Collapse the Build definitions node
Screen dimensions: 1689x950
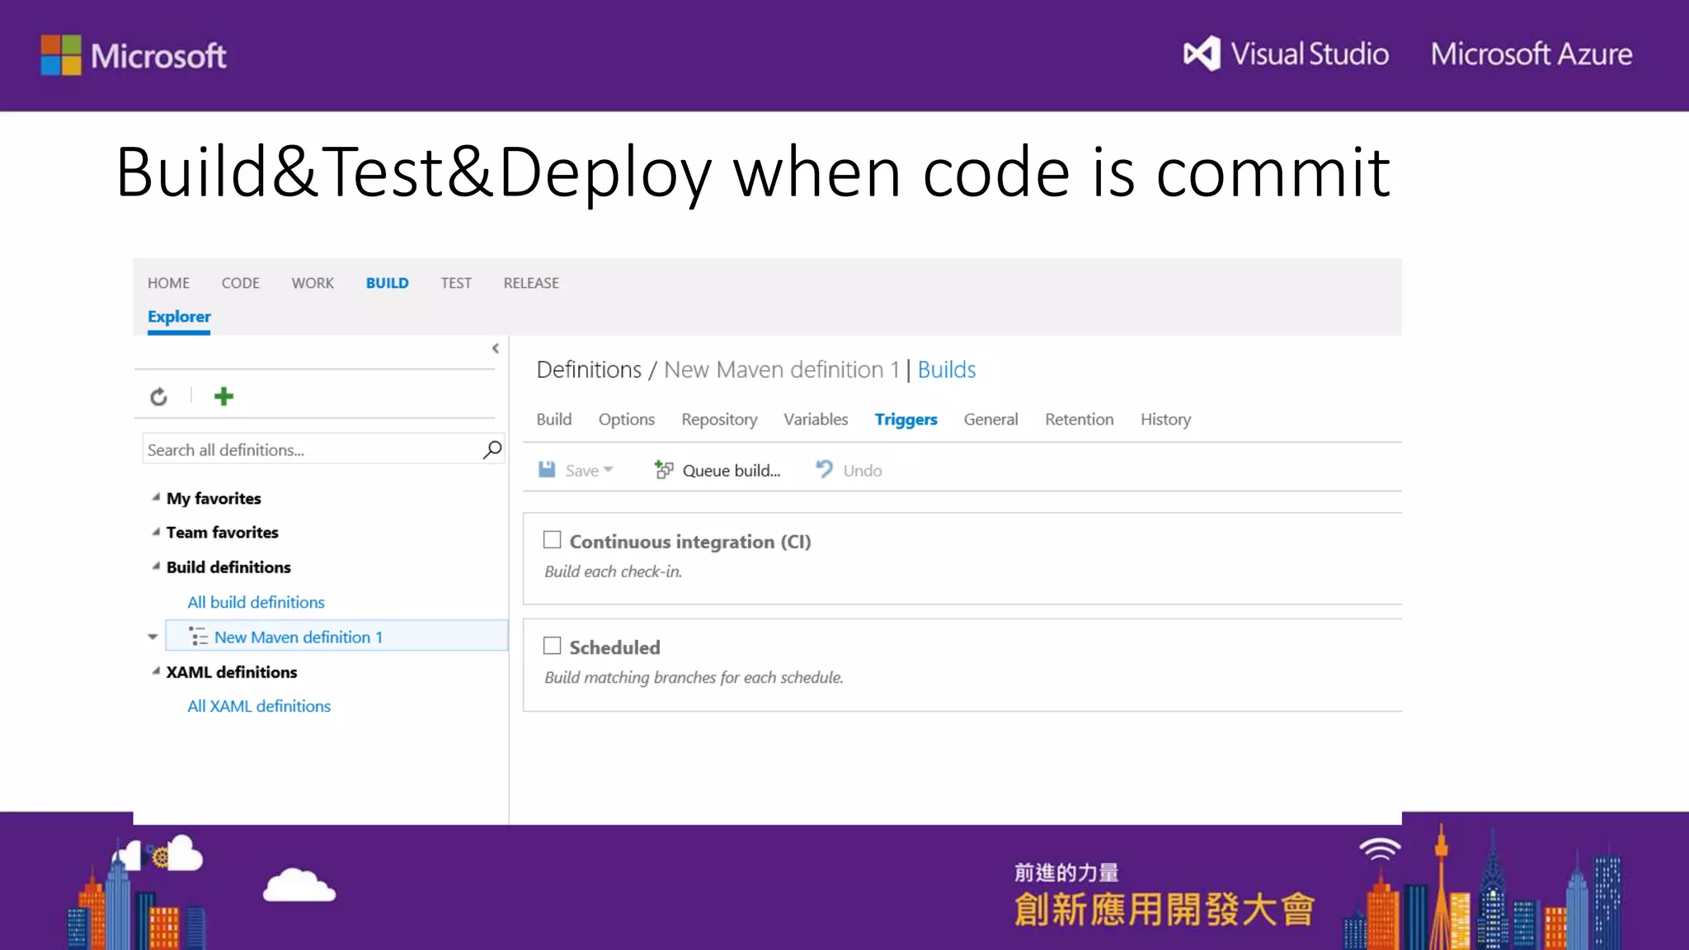(x=156, y=567)
